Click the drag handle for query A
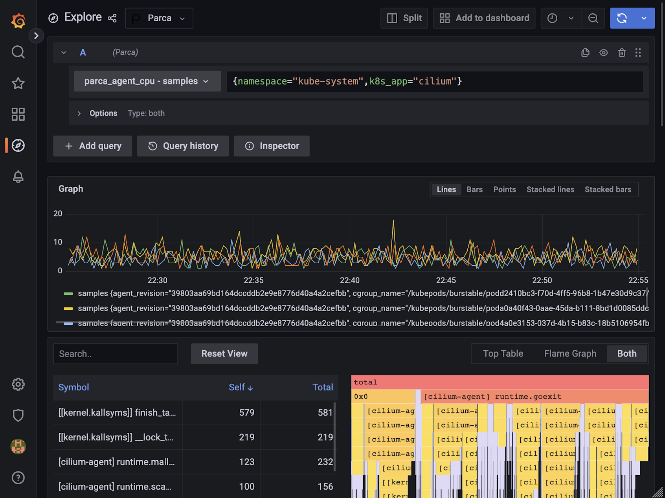 tap(638, 52)
